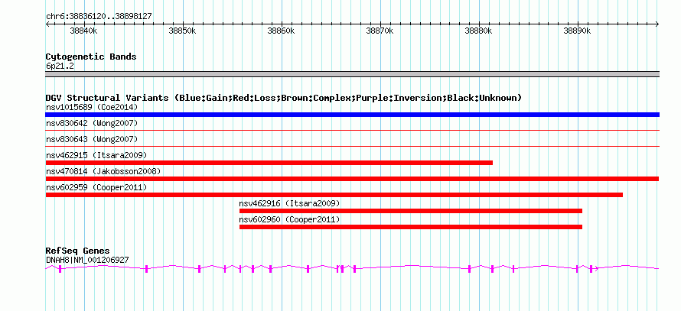
Task: Open the nsv462915 (Itsara2009) label
Action: pos(96,155)
